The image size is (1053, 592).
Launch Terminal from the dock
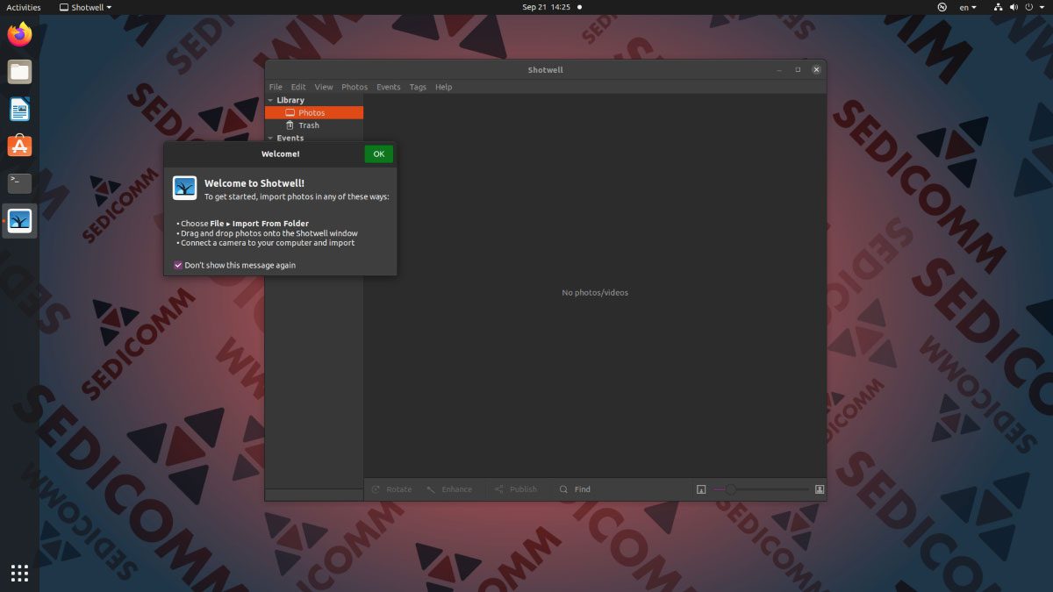19,183
